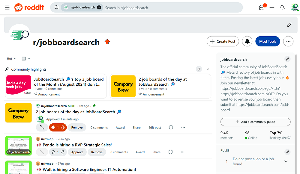Remove the Pendo hiring post
The width and height of the screenshot is (300, 174).
tap(97, 152)
